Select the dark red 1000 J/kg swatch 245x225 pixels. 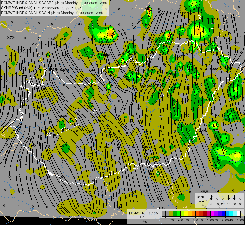(205, 214)
